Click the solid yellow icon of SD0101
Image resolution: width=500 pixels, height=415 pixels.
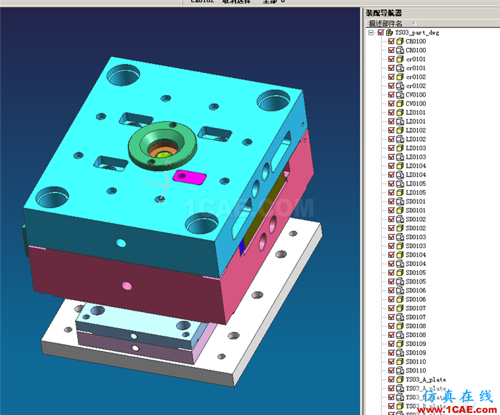(x=400, y=211)
